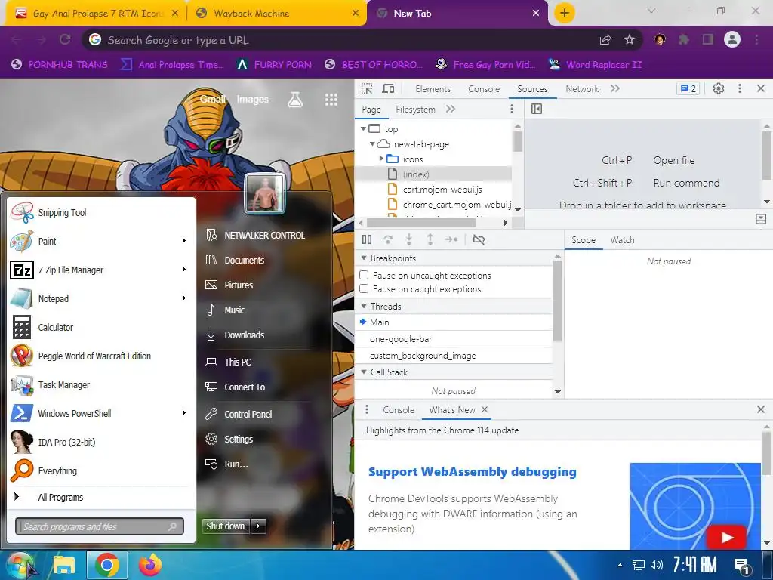Show more navigator tabs after Filesystem
773x580 pixels.
450,109
